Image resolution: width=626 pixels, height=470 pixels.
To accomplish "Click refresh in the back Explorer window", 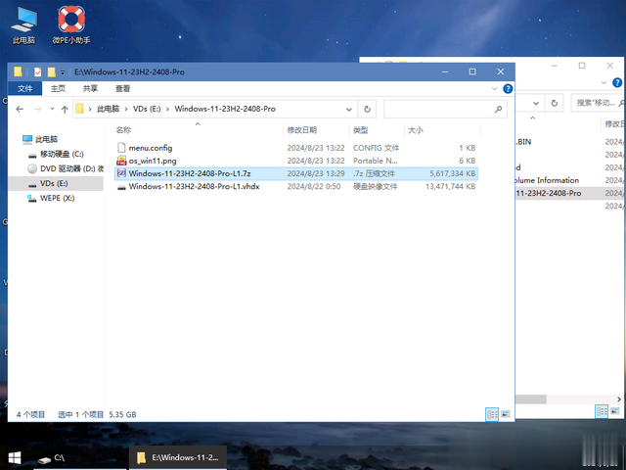I will pos(555,103).
